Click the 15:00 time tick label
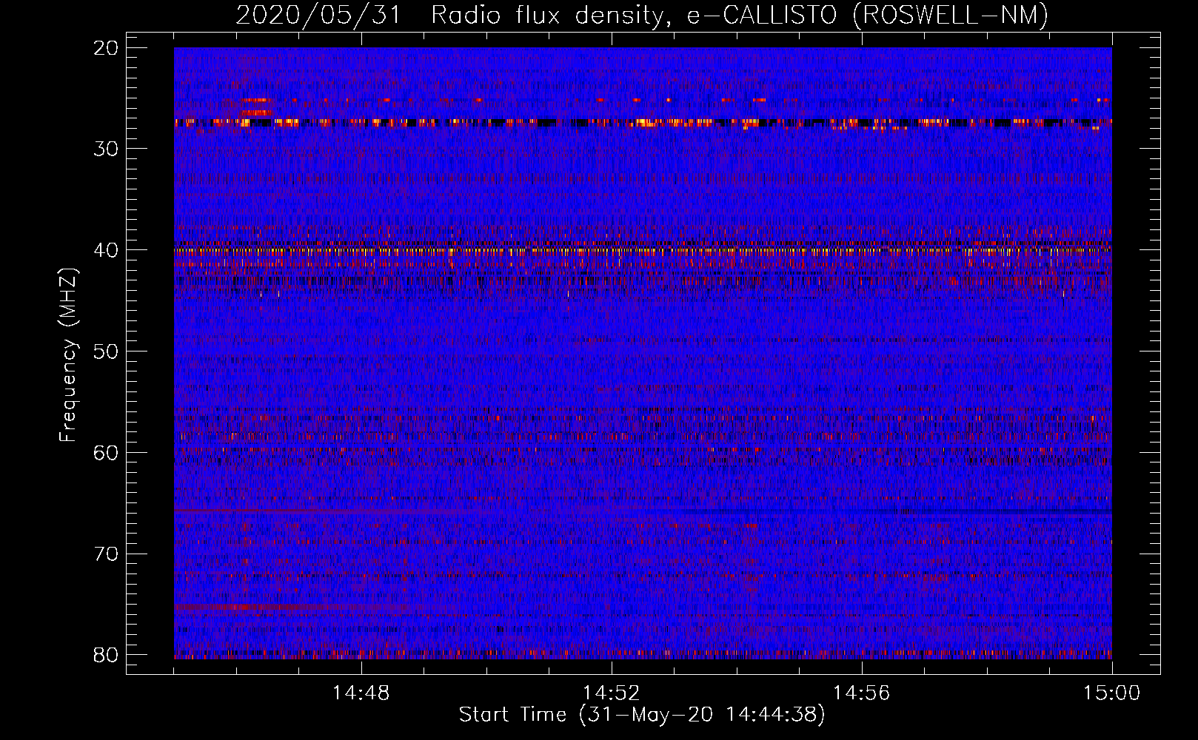 [1112, 693]
